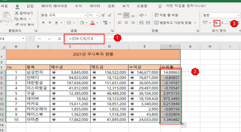
Task: Toggle italic formatting (가)
Action: point(50,23)
